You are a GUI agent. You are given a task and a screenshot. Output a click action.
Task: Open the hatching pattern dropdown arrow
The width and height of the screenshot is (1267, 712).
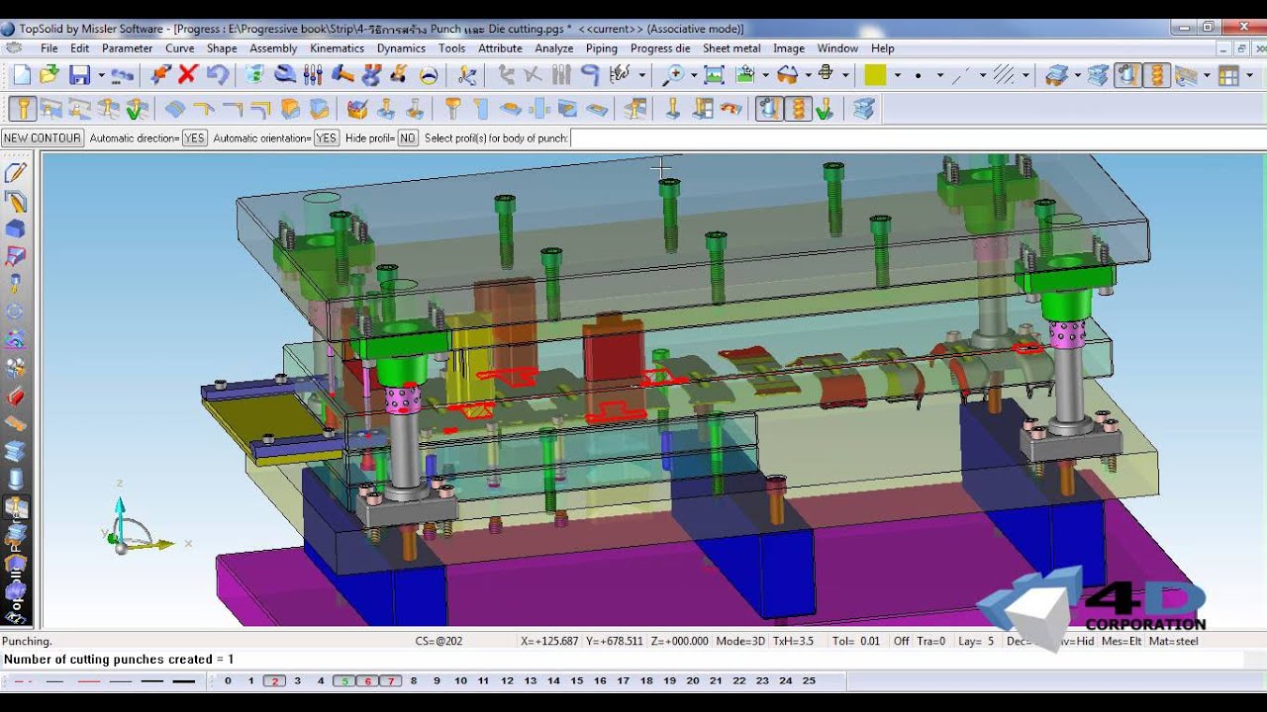(1025, 75)
